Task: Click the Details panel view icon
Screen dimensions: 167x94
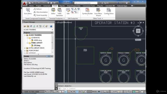Action: [x=47, y=56]
